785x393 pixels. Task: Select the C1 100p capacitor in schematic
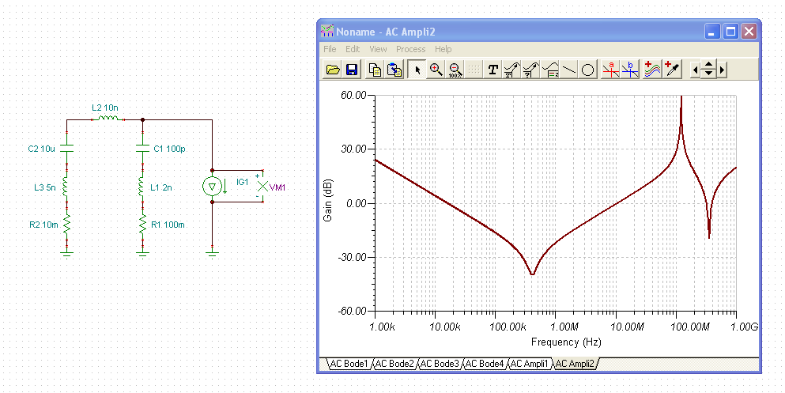142,148
